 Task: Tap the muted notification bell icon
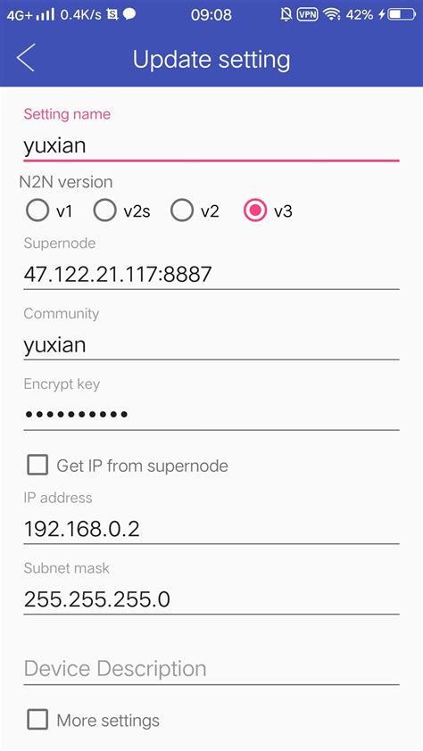286,14
